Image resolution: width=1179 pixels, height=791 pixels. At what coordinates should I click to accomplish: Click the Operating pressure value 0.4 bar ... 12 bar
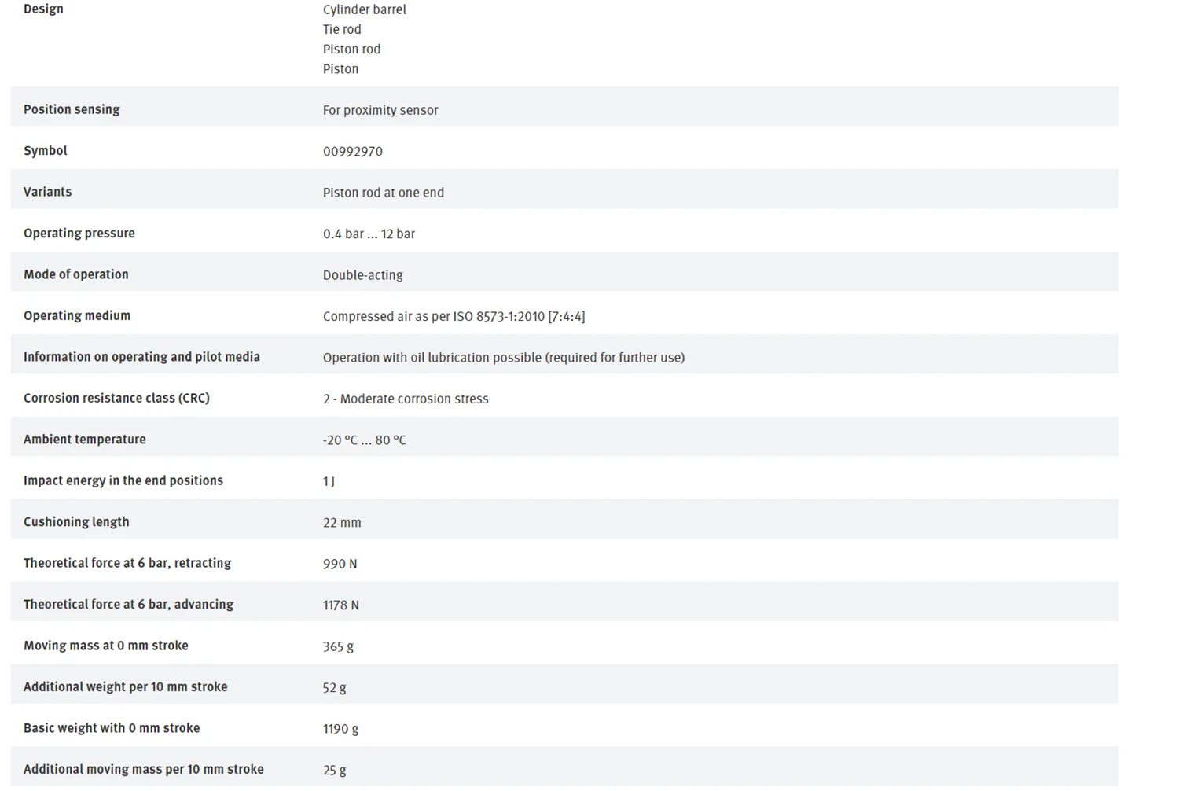369,234
